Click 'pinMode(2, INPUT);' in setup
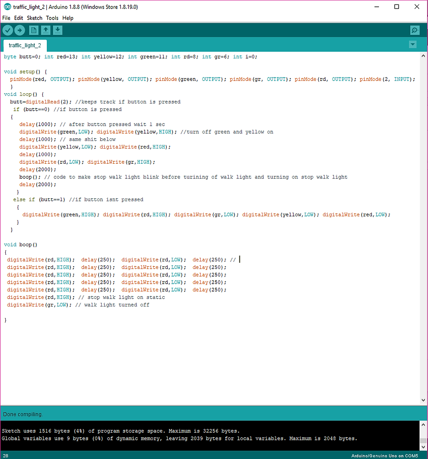 click(387, 79)
